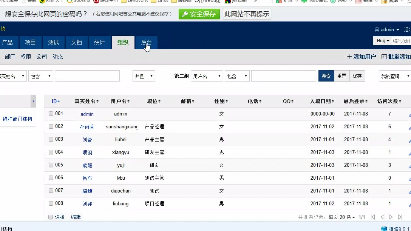Go to the last page arrow icon
This screenshot has height=231, width=411.
pos(400,217)
